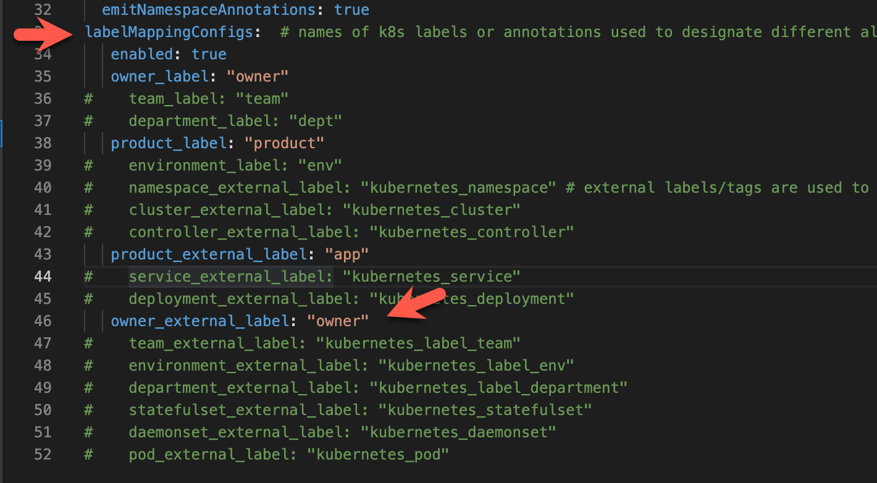Screen dimensions: 877x483
Task: Select the "owner" value of owner_label
Action: 258,76
